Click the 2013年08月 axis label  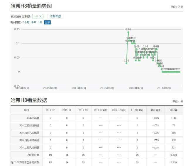(107, 88)
